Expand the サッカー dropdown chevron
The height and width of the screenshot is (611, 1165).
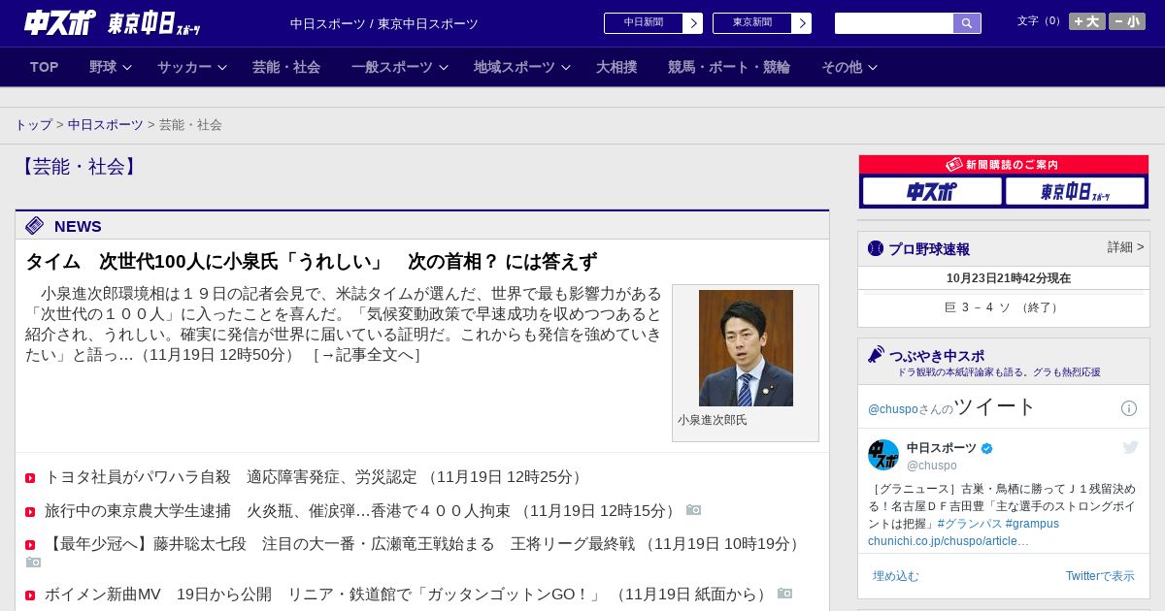[x=222, y=68]
